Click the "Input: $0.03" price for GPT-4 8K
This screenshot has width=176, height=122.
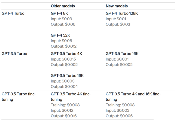[x=62, y=19]
